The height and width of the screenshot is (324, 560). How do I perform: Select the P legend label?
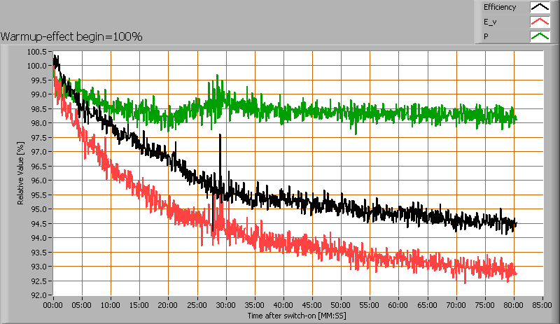(x=486, y=36)
